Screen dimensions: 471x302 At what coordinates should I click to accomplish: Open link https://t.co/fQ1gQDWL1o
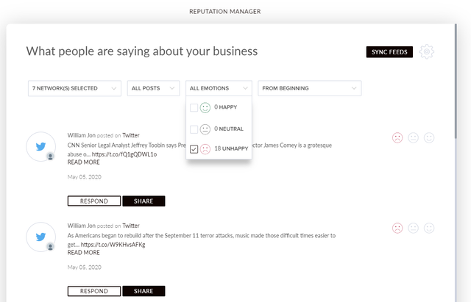124,154
